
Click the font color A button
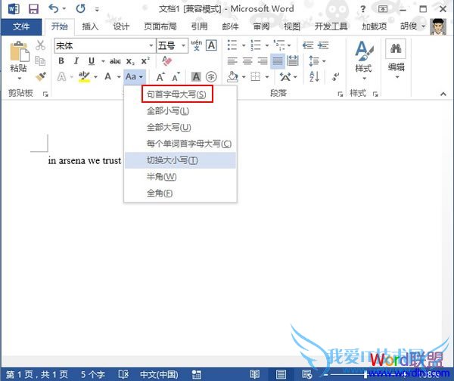(x=107, y=76)
